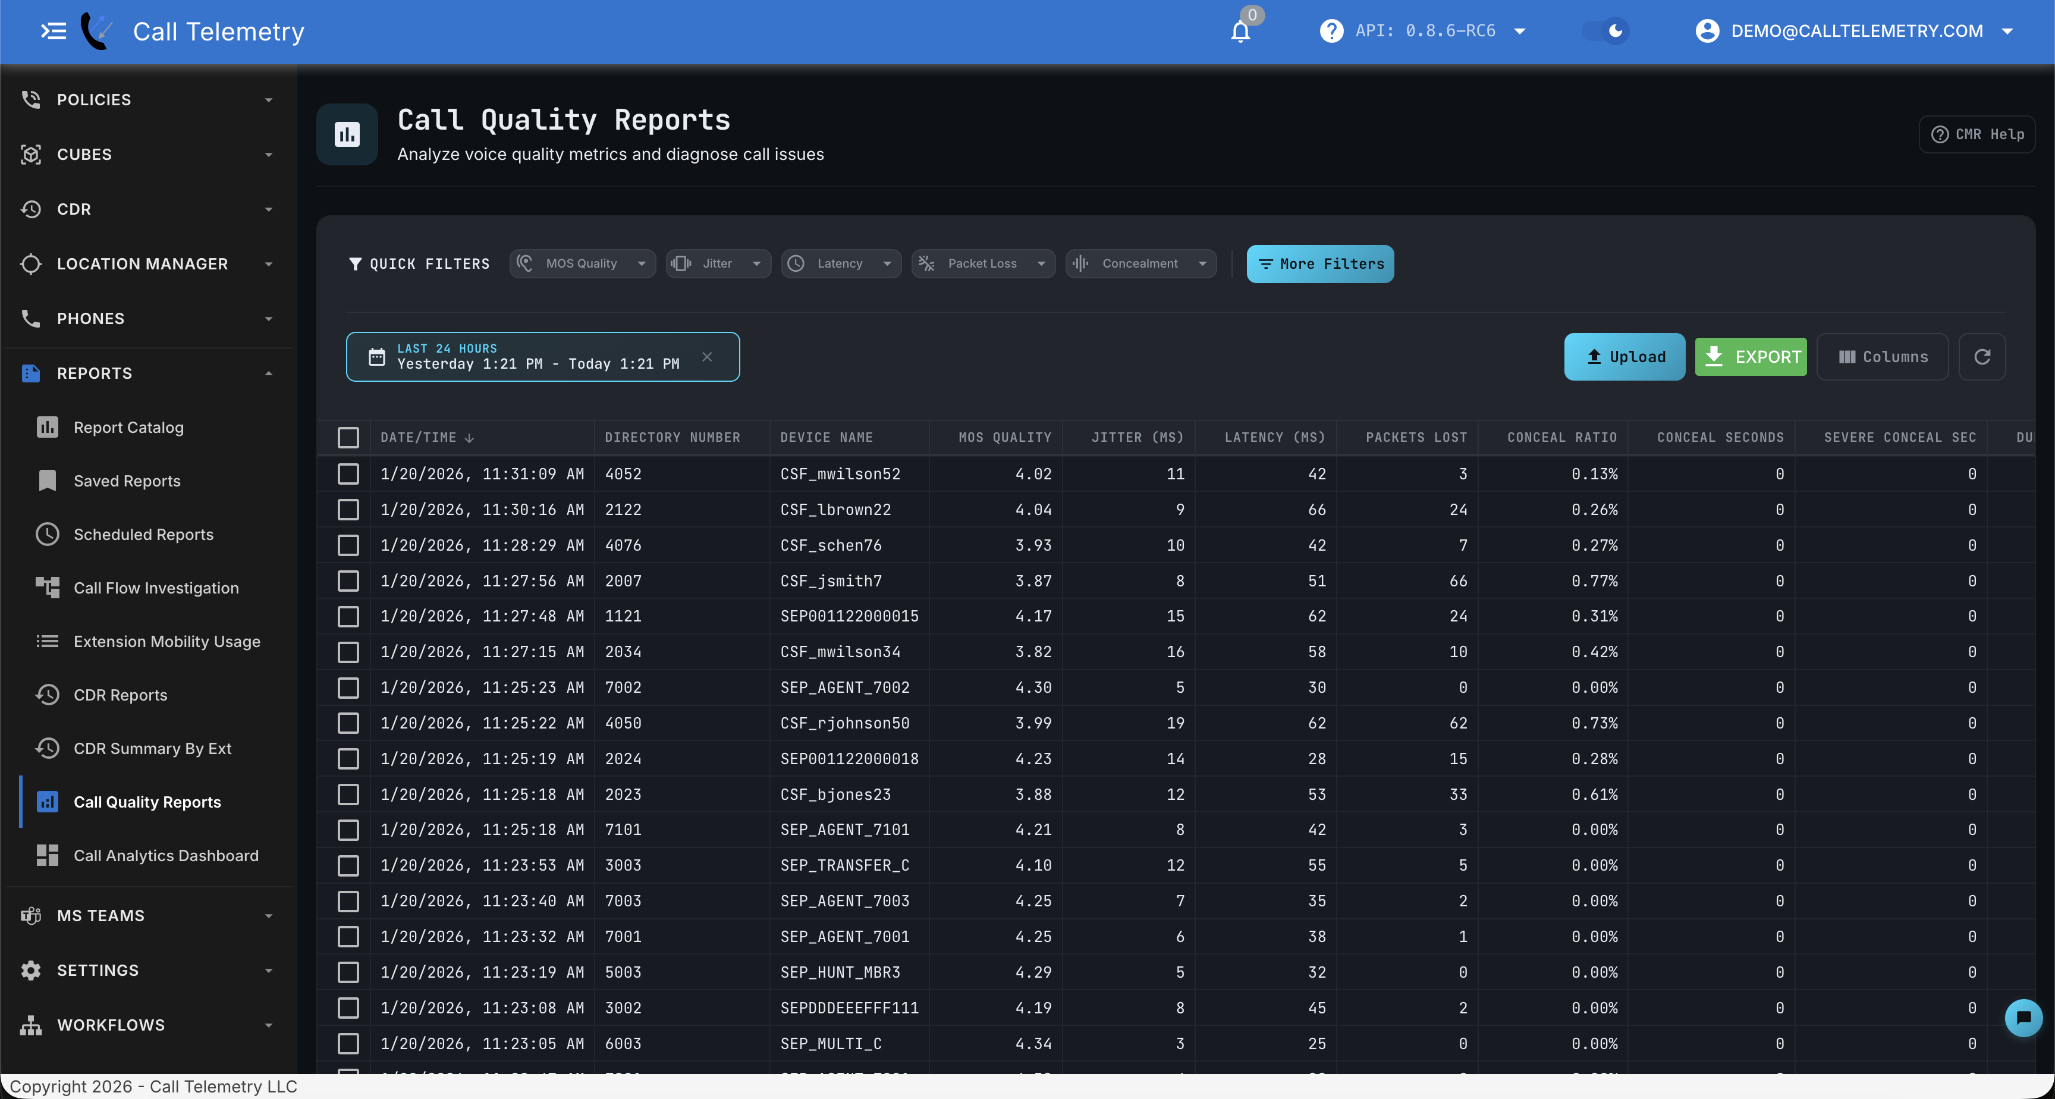
Task: Click the MS Teams icon
Action: [x=31, y=915]
